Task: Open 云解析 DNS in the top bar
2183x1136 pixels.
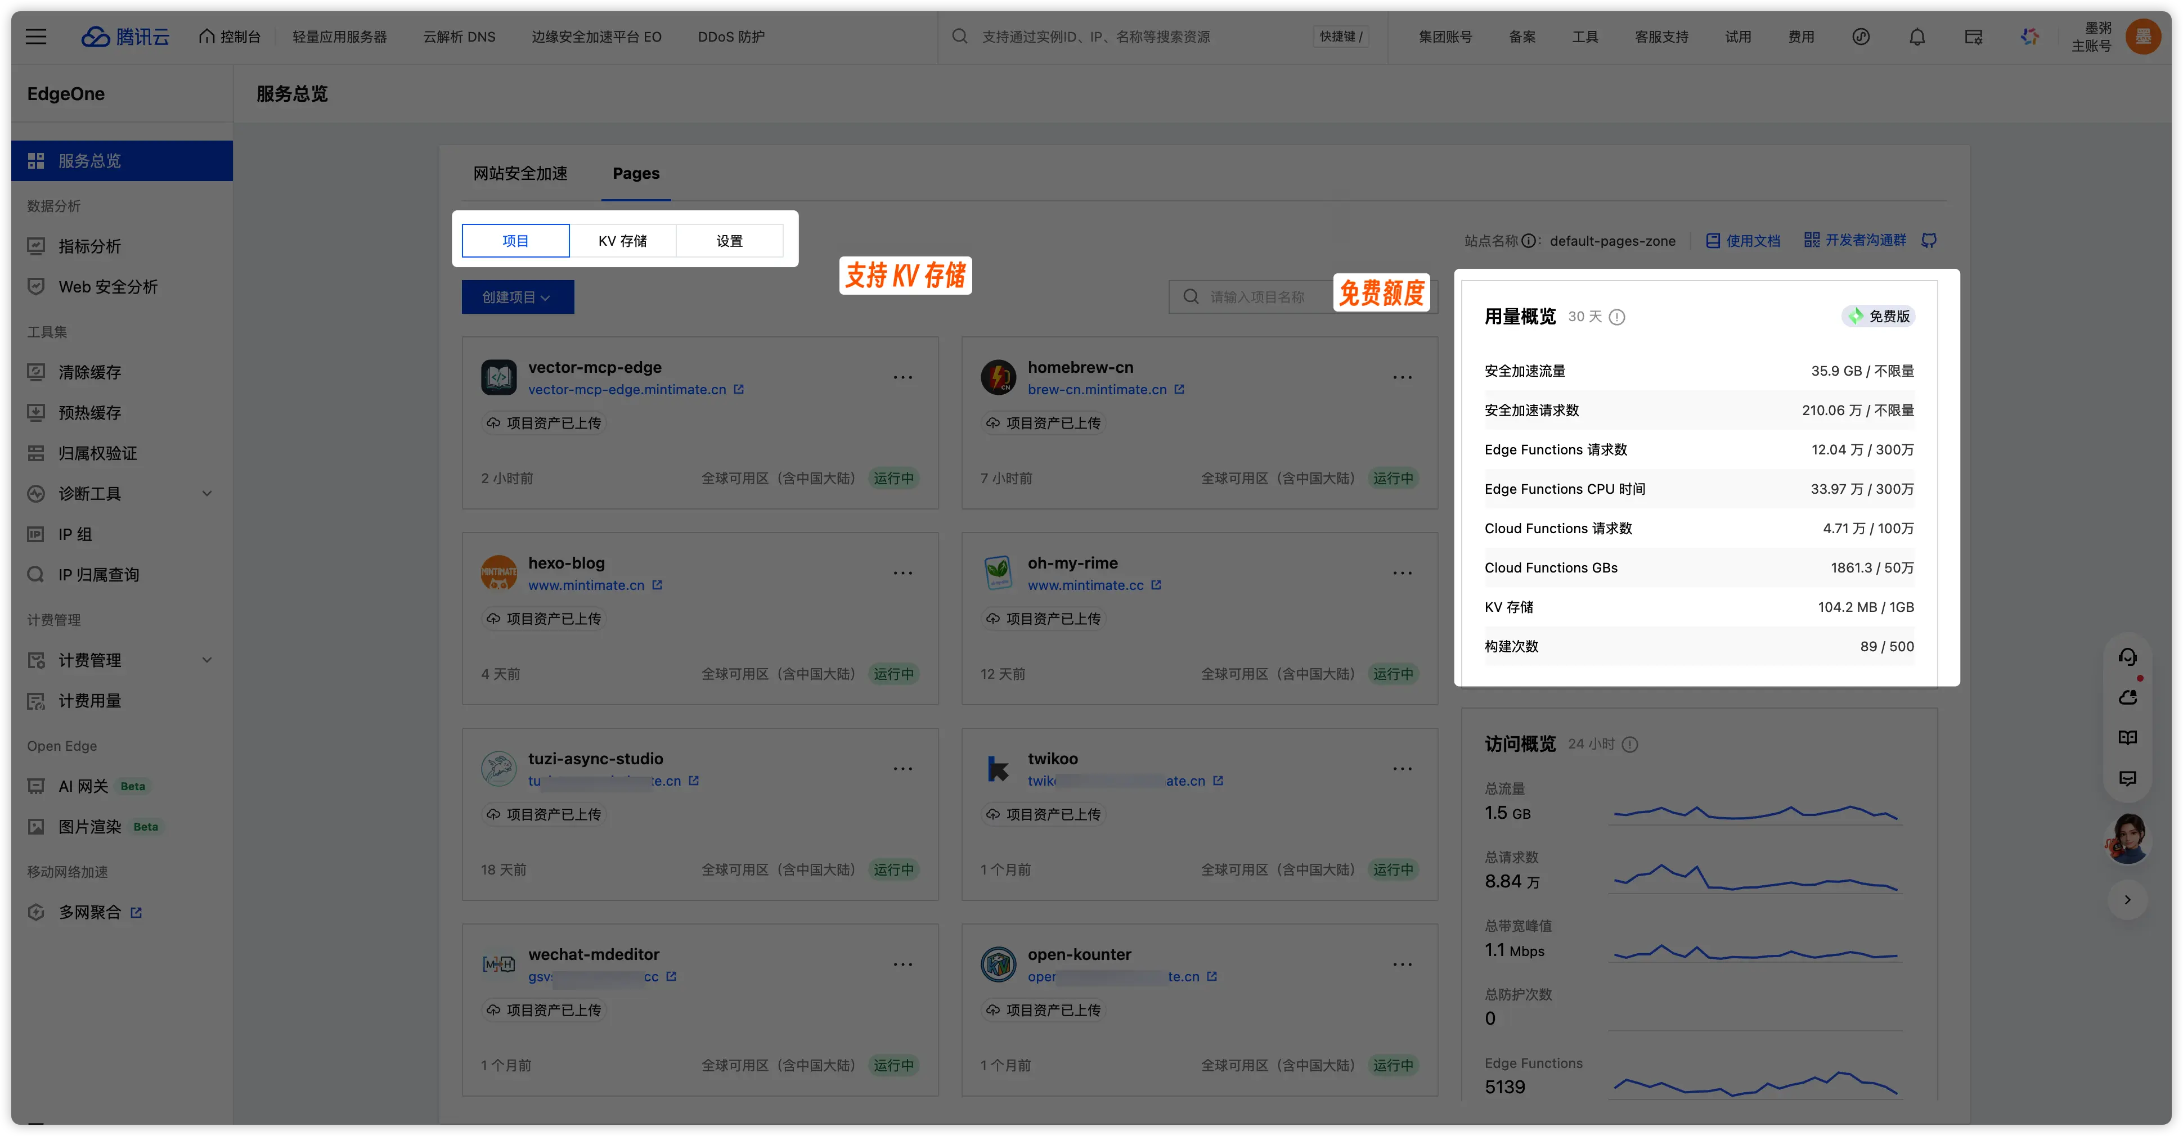Action: (x=459, y=37)
